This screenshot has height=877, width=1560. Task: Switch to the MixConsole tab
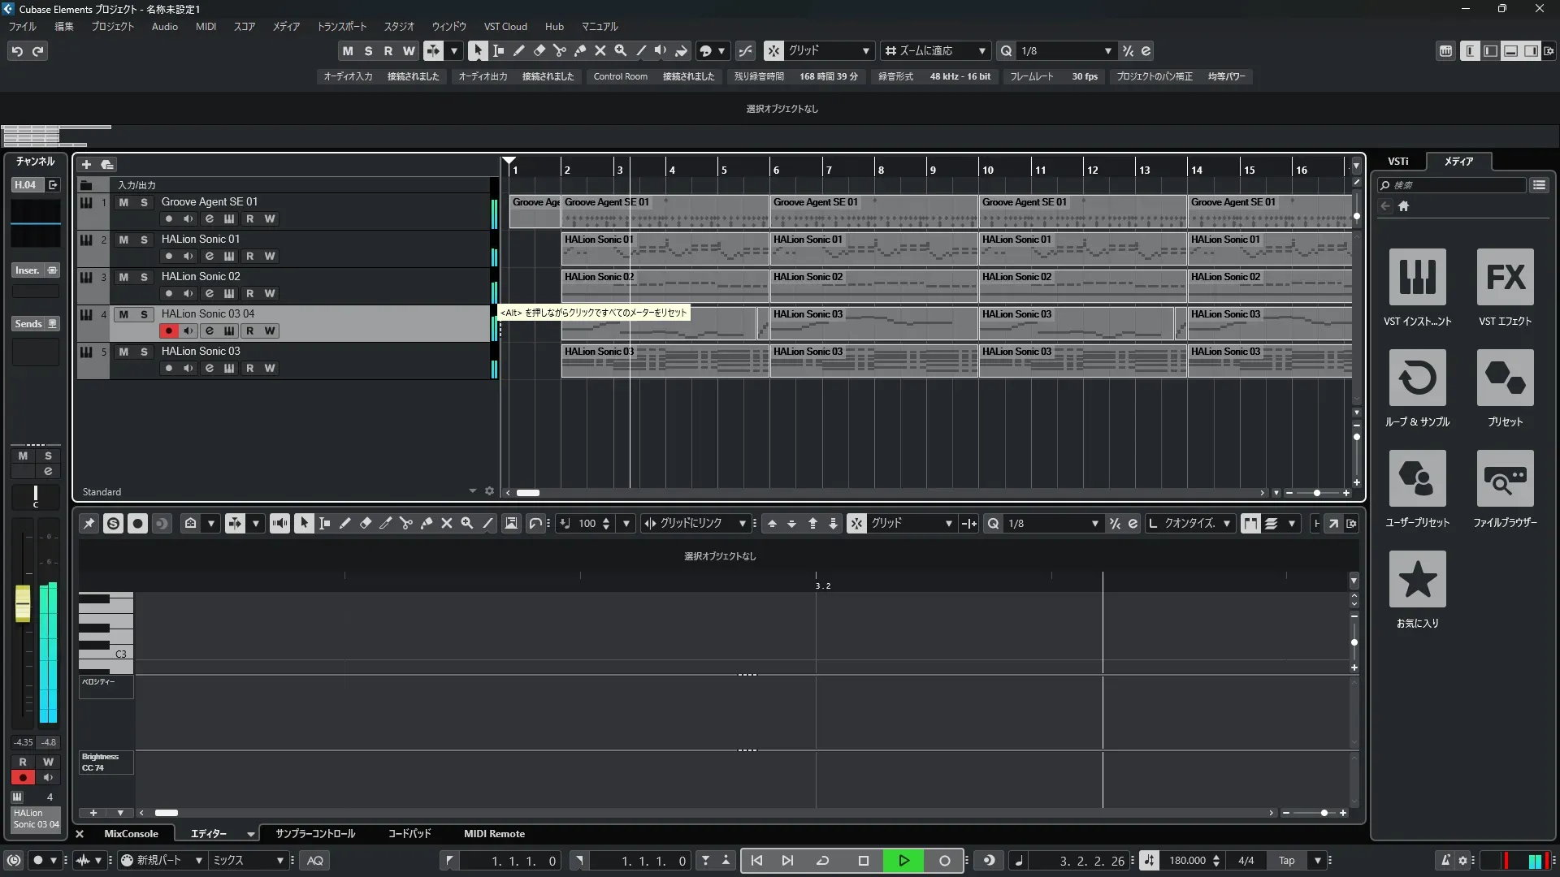click(x=131, y=834)
